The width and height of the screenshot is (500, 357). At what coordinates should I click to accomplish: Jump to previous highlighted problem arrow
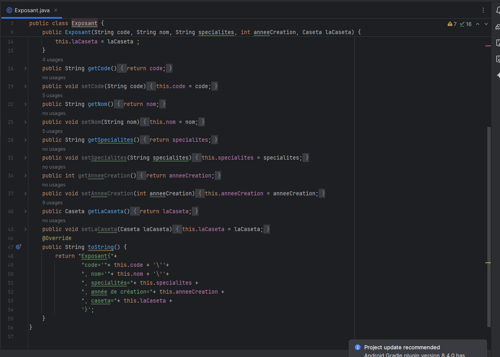[x=478, y=24]
